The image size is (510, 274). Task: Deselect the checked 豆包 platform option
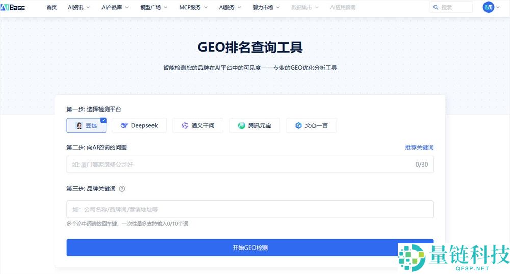86,125
